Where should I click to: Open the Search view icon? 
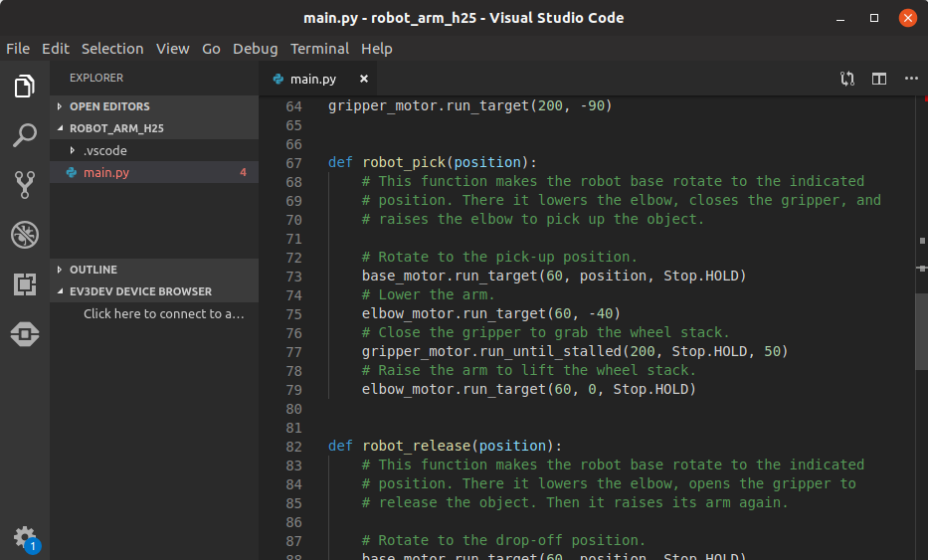point(25,135)
